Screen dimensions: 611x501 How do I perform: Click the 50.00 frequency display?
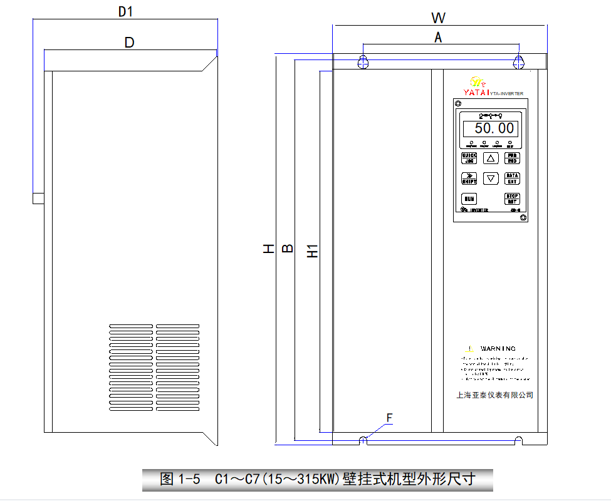(x=491, y=128)
